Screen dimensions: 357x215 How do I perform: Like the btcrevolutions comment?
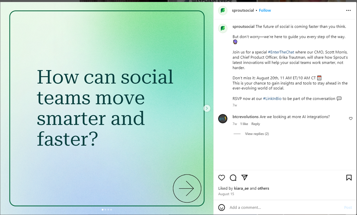[x=351, y=118]
